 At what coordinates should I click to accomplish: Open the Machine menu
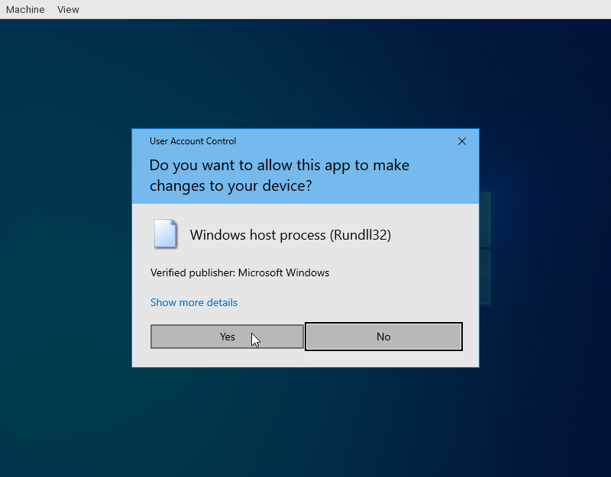(x=25, y=10)
